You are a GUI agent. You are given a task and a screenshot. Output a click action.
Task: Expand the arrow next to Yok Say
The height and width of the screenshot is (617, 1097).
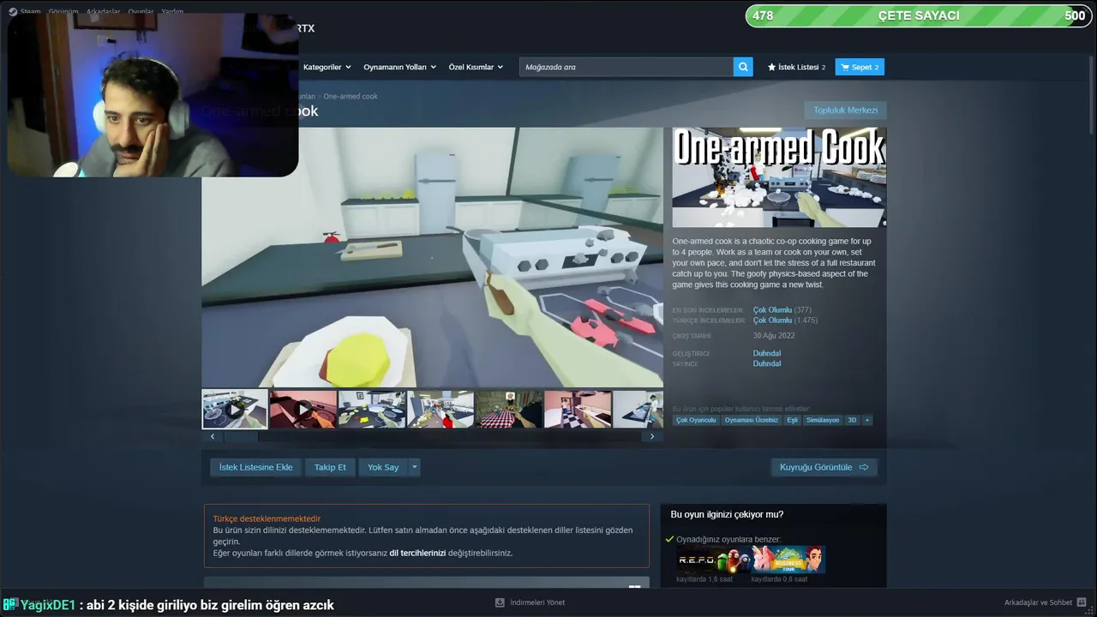coord(415,467)
